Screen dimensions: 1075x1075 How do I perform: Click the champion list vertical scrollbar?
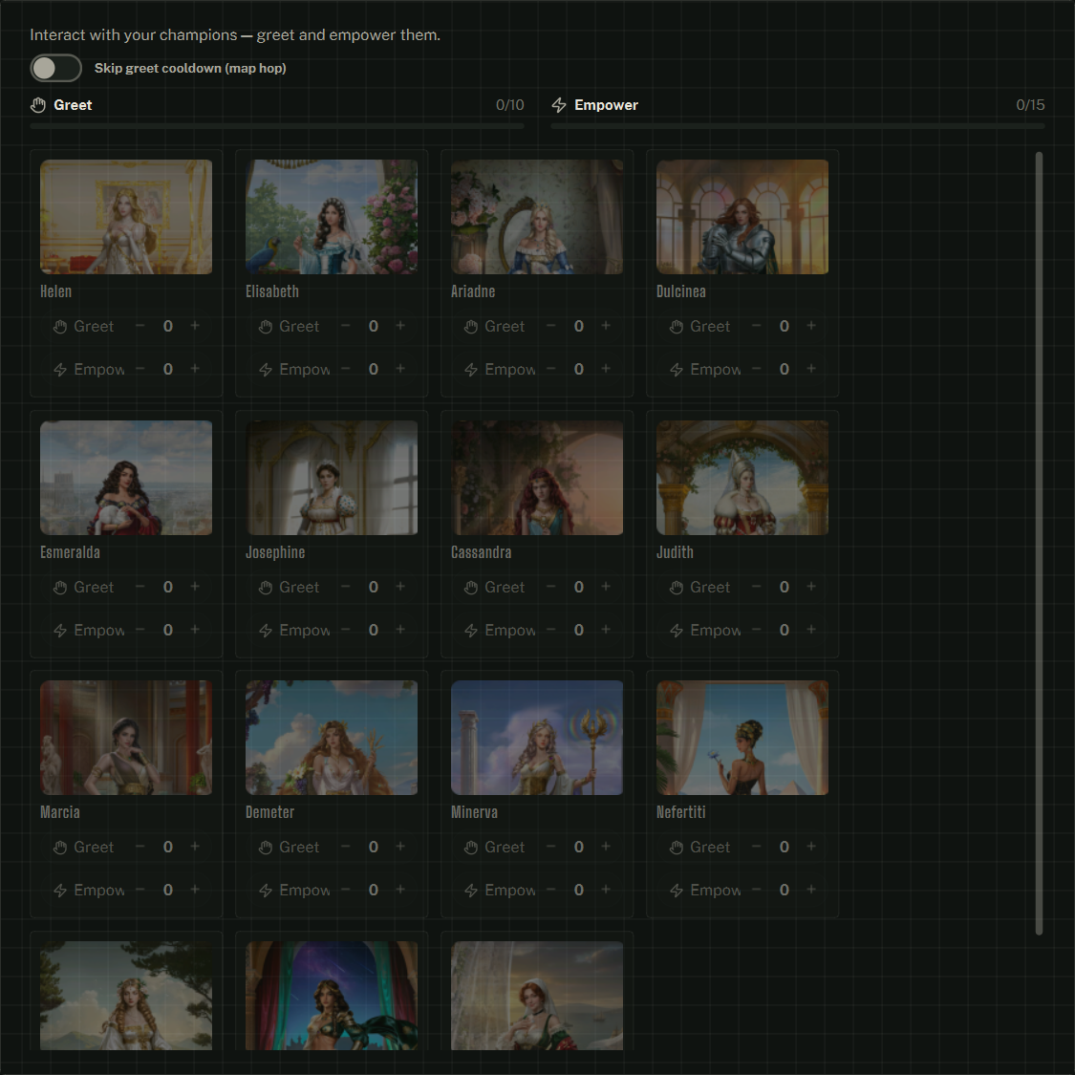1039,543
